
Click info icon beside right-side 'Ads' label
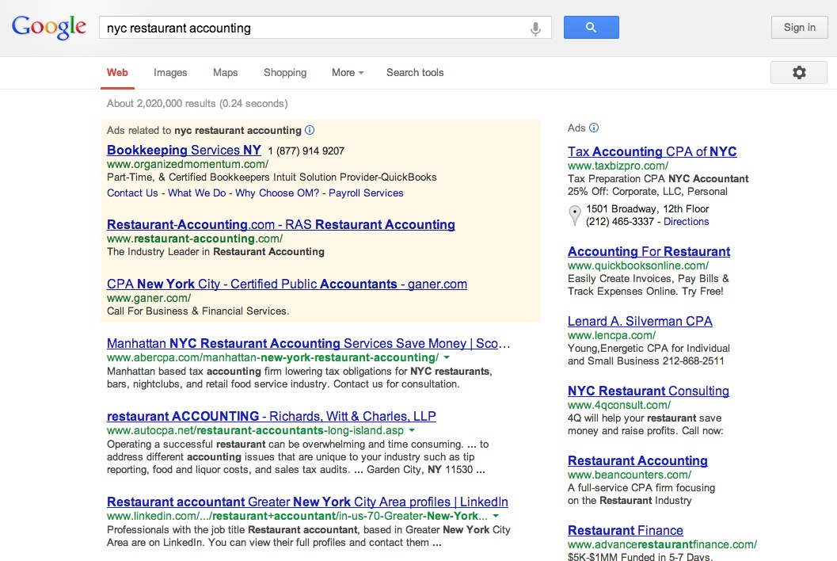point(594,128)
